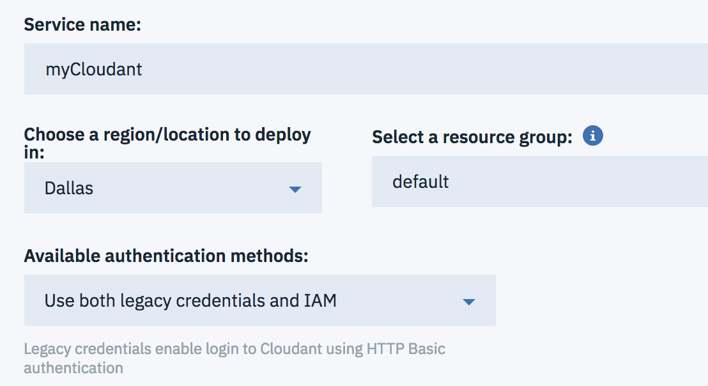Click the caret arrow in the authentication dropdown
Viewport: 708px width, 386px height.
coord(468,302)
